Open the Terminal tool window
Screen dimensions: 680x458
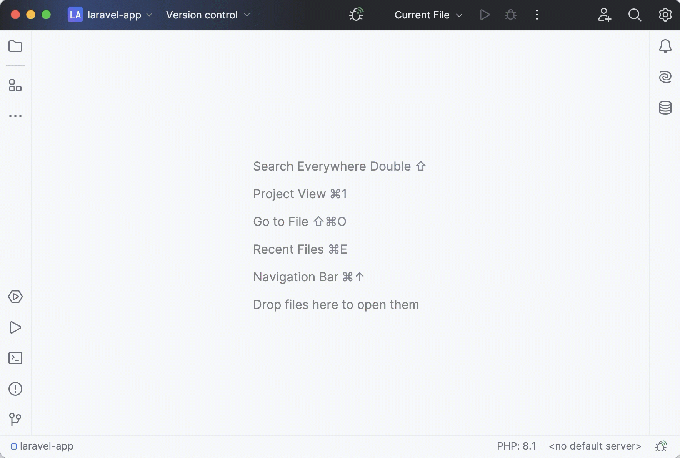click(15, 358)
